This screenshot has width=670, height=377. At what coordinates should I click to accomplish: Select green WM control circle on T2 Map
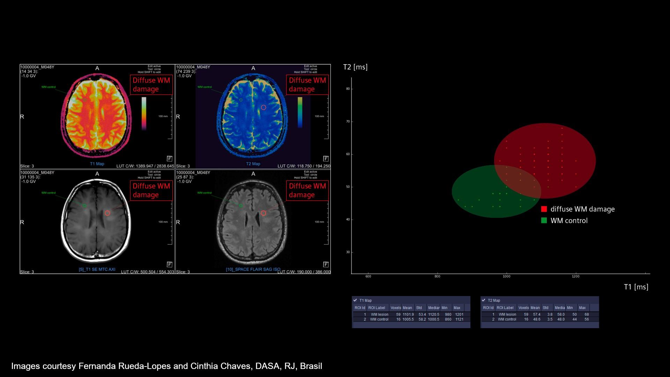coord(241,100)
